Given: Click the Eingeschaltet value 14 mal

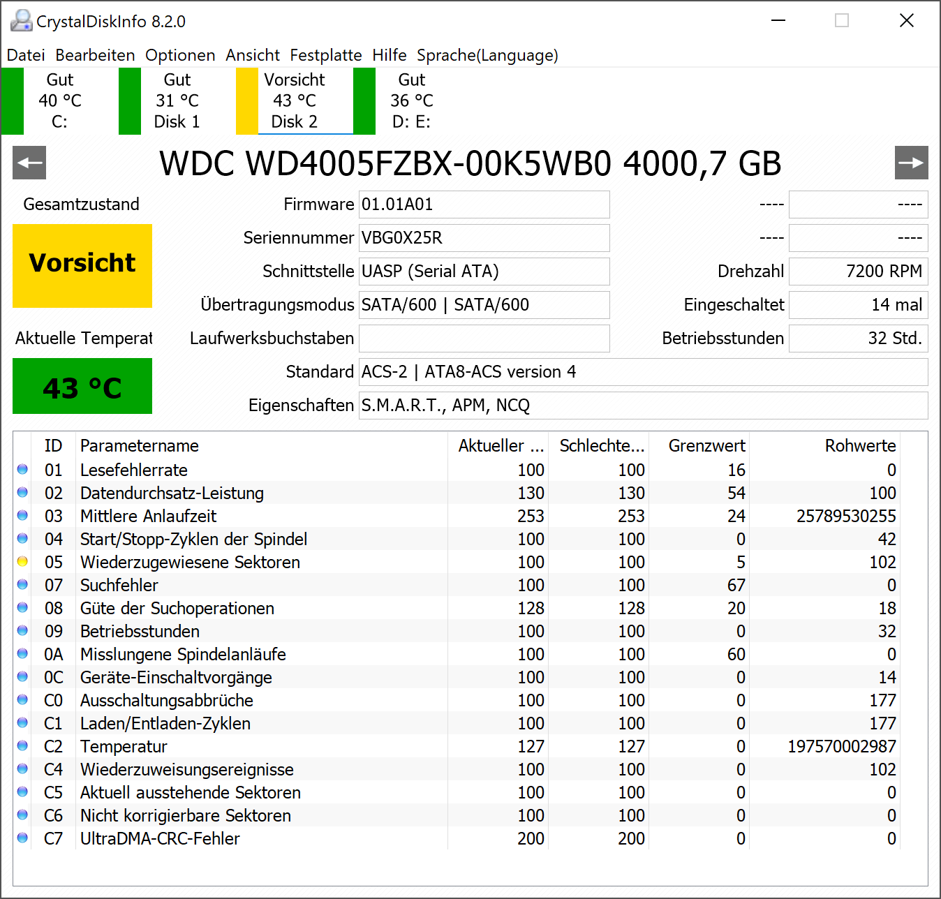Looking at the screenshot, I should tap(859, 305).
